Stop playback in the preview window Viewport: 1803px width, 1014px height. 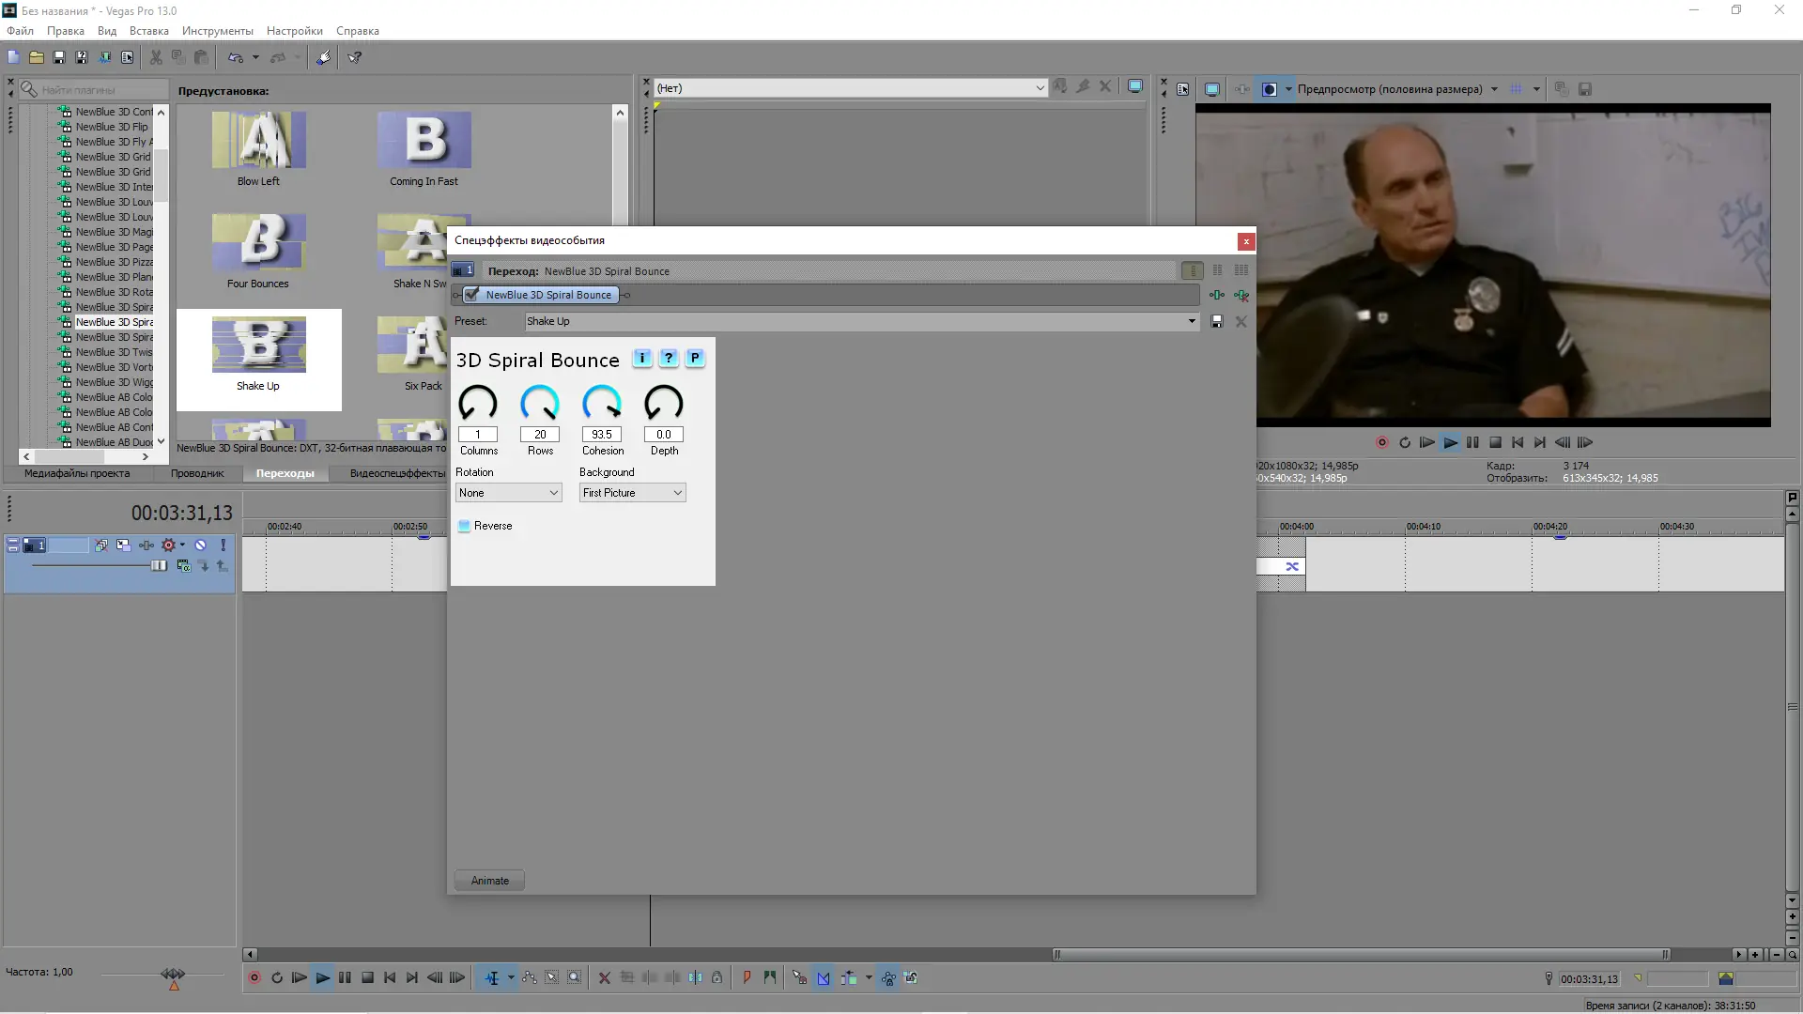(1495, 442)
